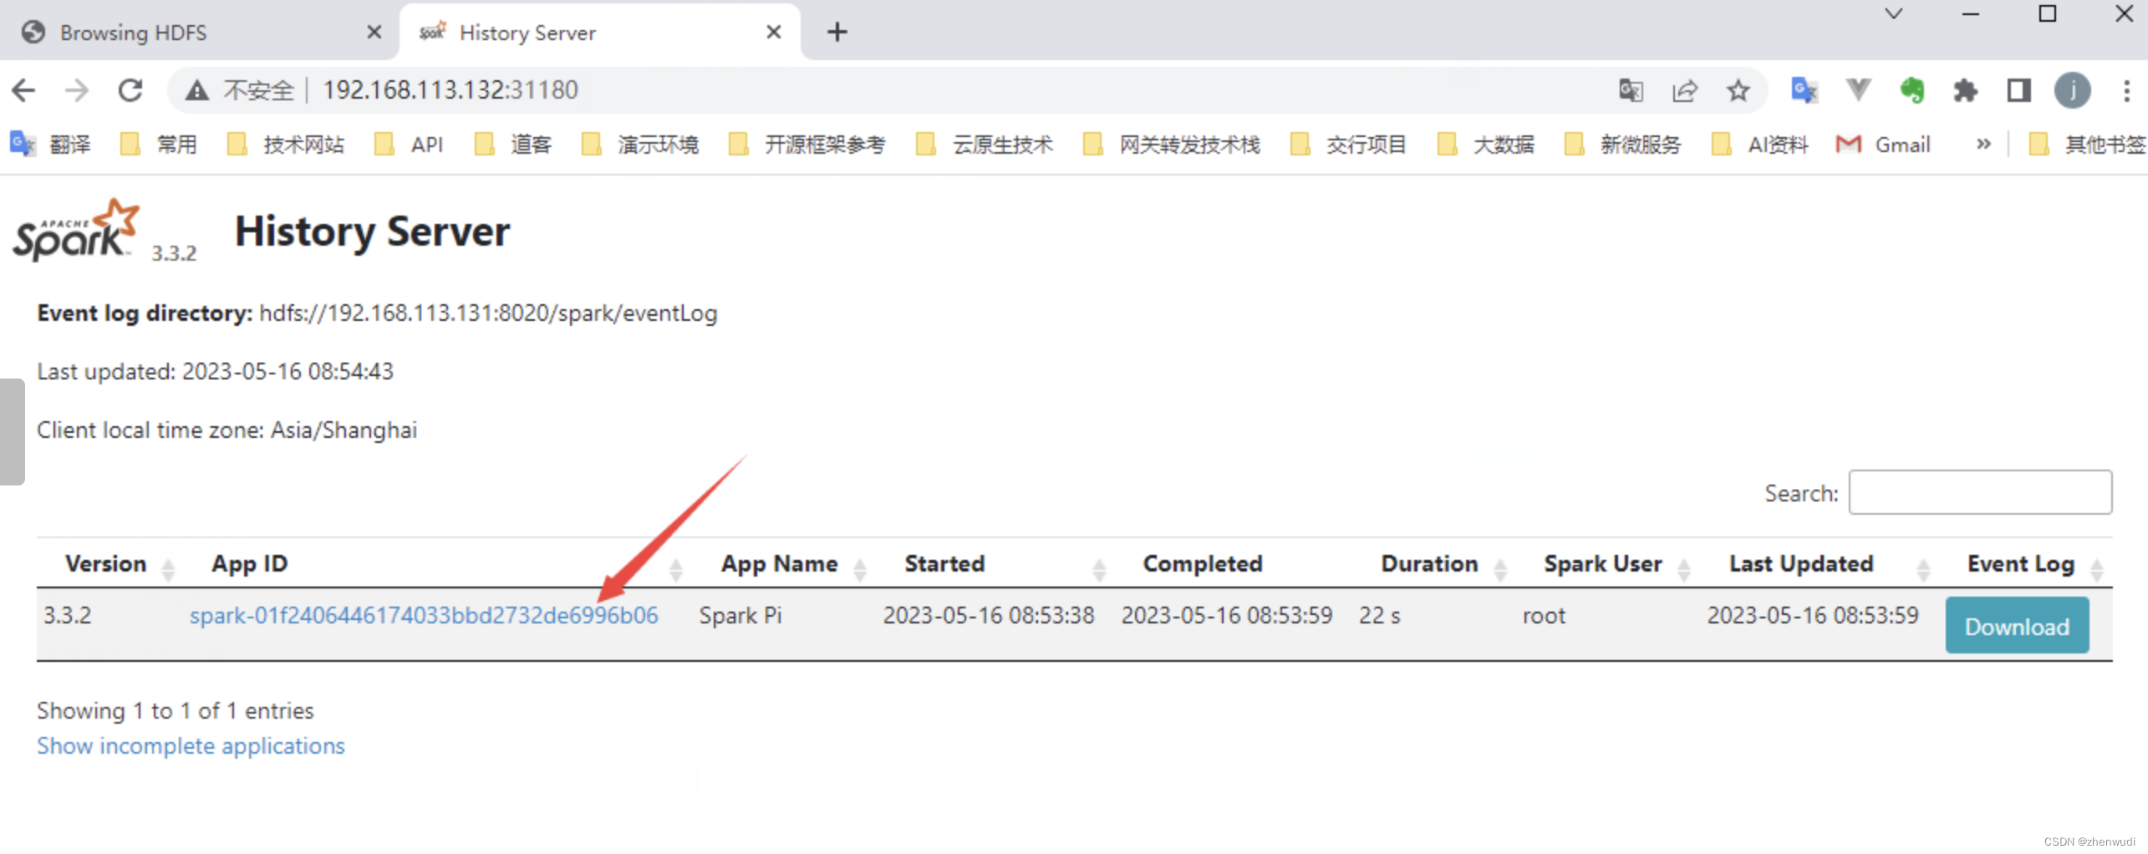This screenshot has width=2148, height=854.
Task: Bookmark the page via star icon
Action: (1739, 90)
